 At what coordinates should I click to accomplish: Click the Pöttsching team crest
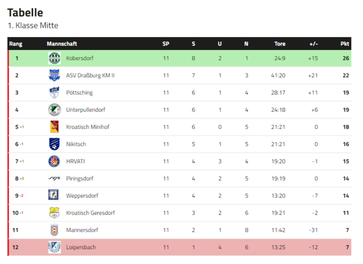click(x=54, y=93)
